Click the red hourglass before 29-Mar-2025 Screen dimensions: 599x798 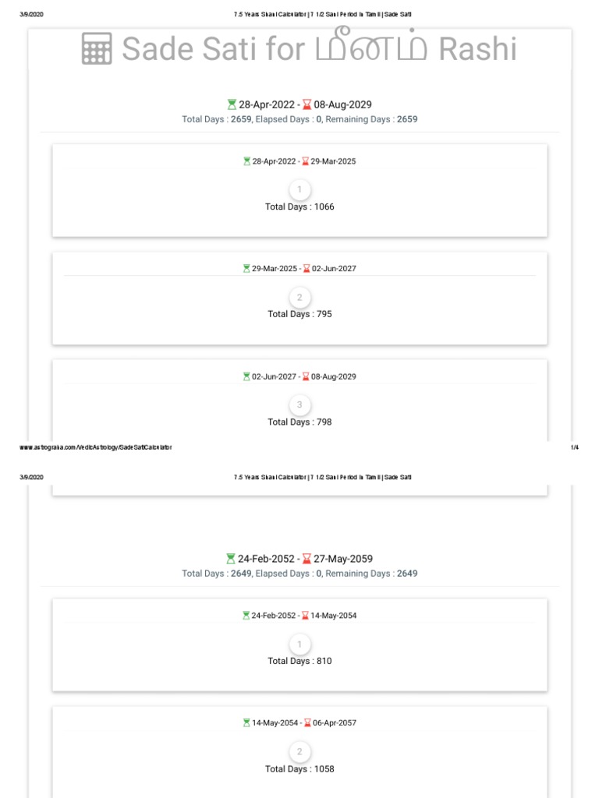[x=306, y=161]
